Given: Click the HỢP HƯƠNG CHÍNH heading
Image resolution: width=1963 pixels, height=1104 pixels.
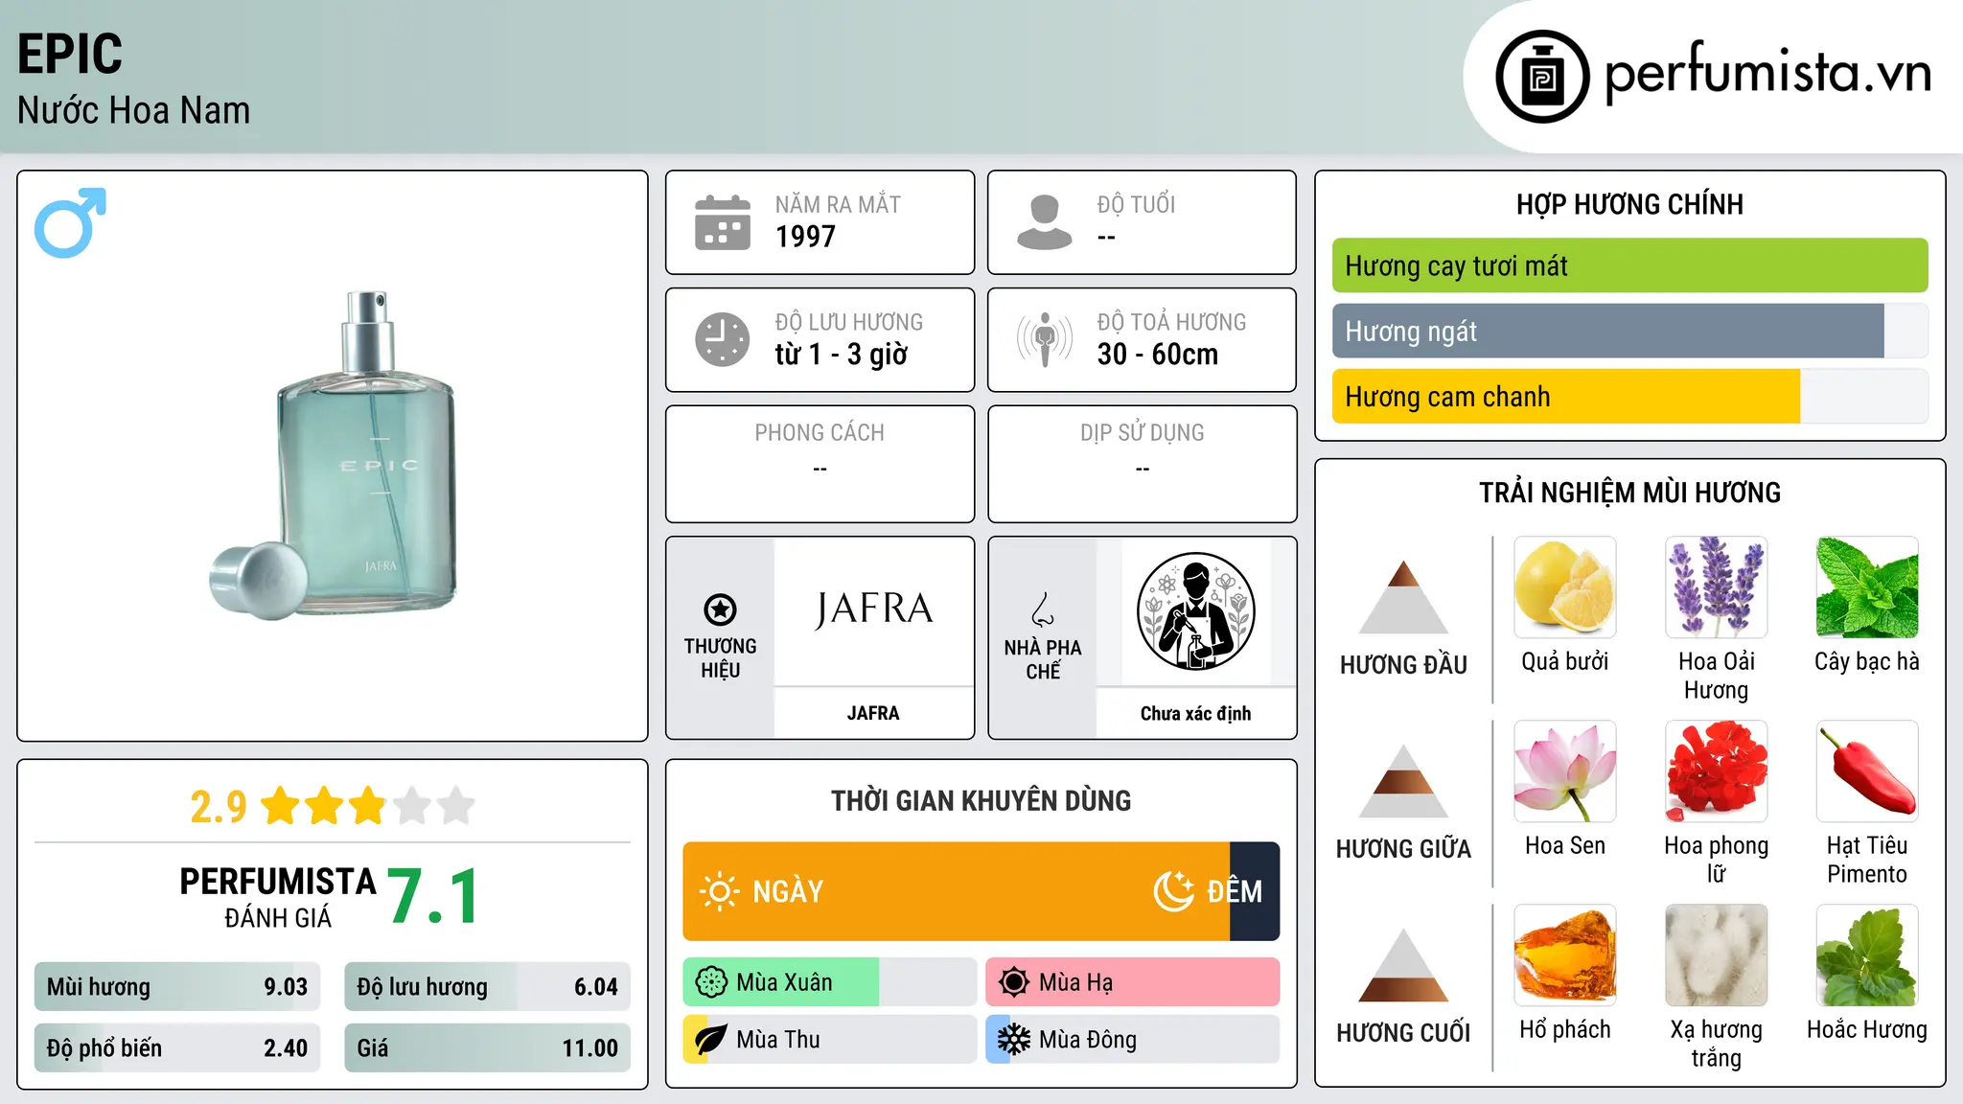Looking at the screenshot, I should coord(1629,204).
